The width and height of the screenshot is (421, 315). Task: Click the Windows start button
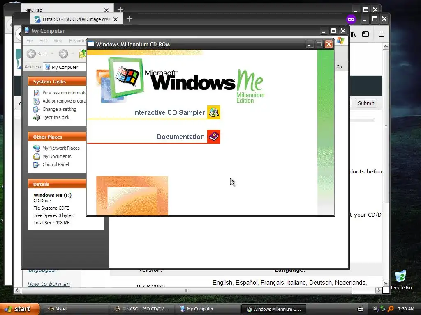(19, 309)
